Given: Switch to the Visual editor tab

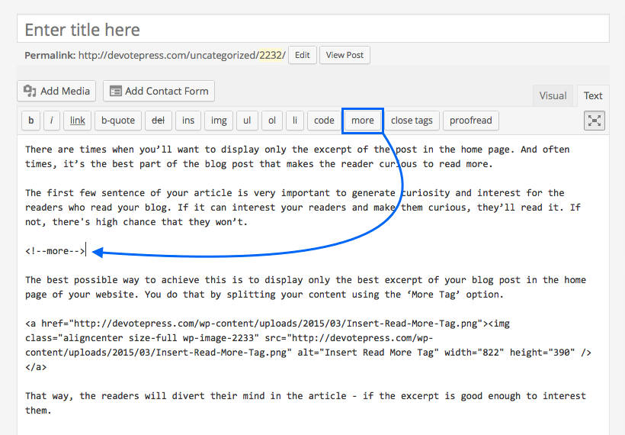Looking at the screenshot, I should pos(553,95).
